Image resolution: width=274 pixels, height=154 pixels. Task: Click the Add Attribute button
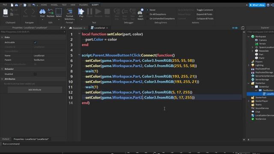[x=35, y=90]
